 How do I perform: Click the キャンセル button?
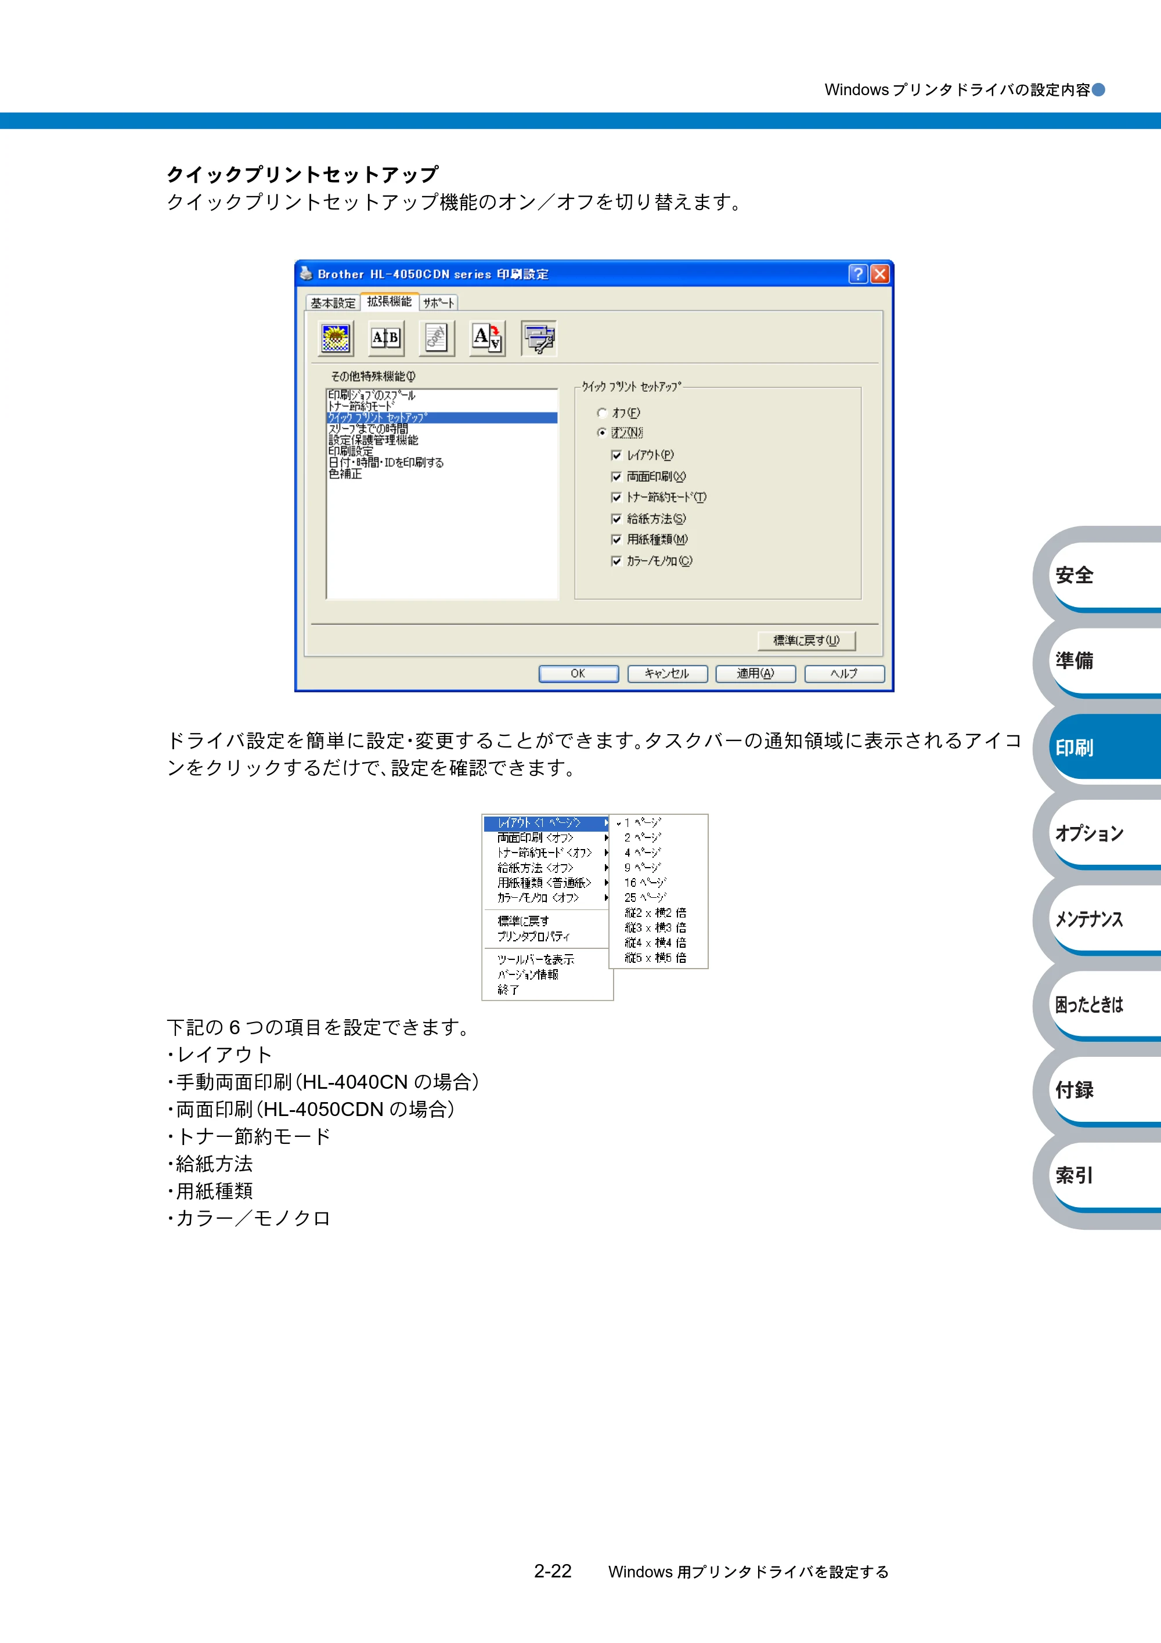667,673
